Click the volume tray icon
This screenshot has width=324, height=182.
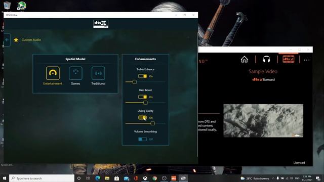[x=292, y=178]
